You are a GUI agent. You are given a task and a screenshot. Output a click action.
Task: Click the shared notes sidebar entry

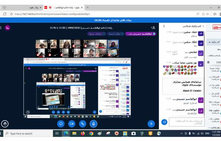point(214,56)
